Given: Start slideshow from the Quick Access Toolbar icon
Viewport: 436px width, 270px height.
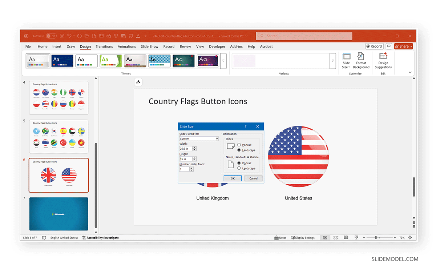Looking at the screenshot, I should (x=116, y=36).
